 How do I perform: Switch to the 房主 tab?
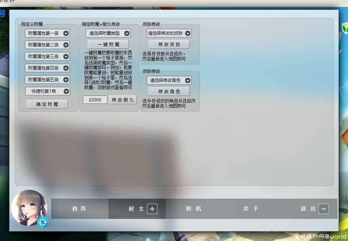pos(137,209)
